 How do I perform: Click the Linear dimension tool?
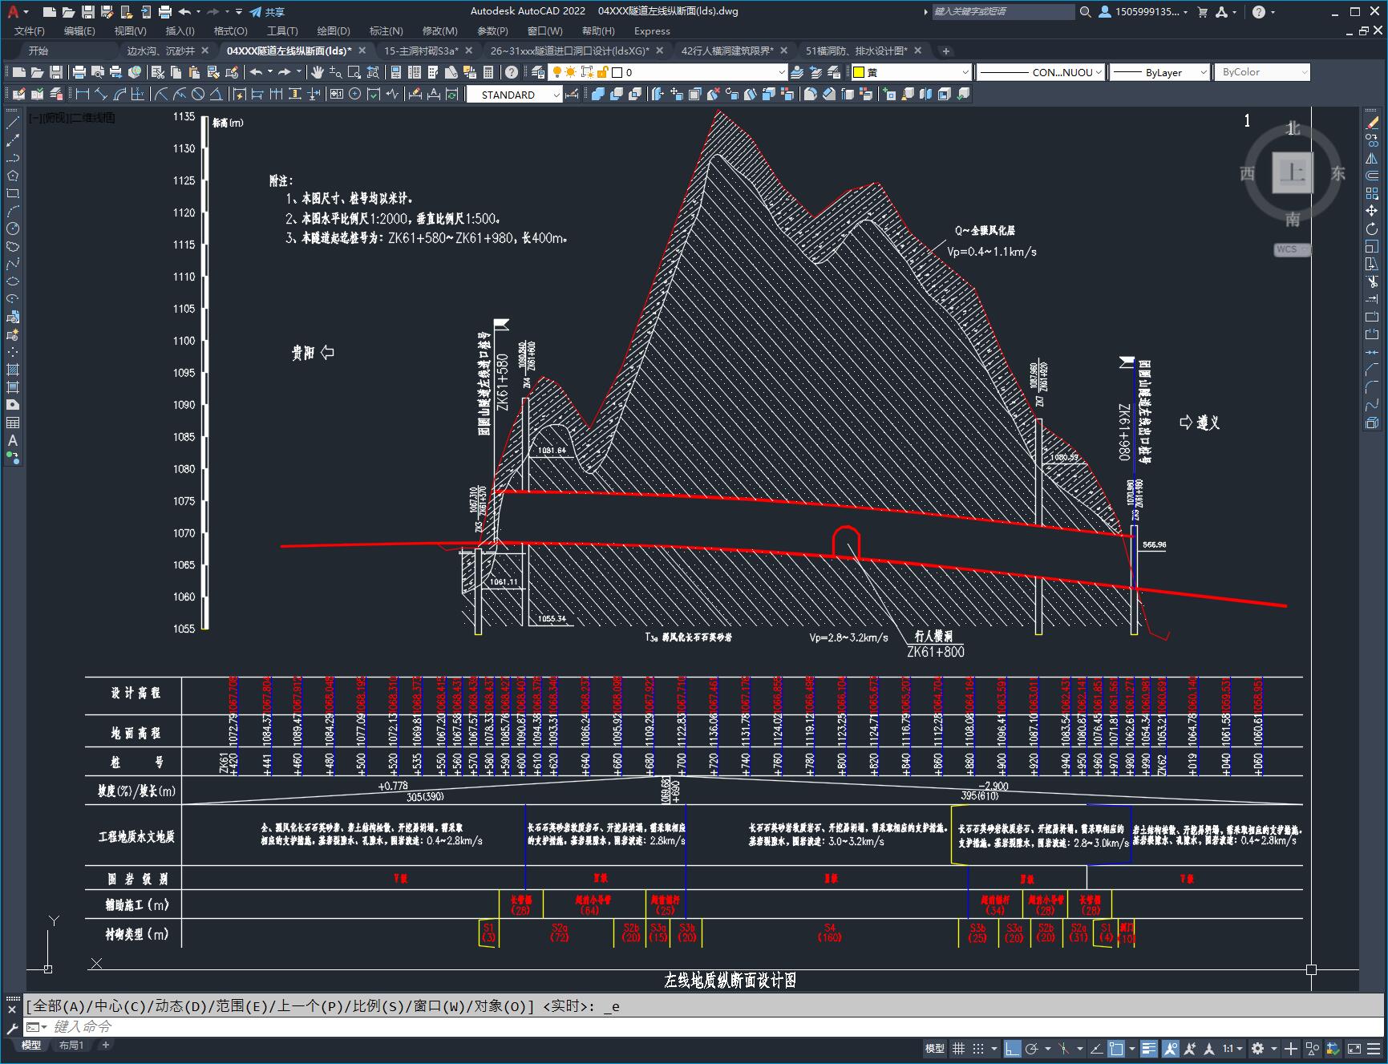point(82,95)
